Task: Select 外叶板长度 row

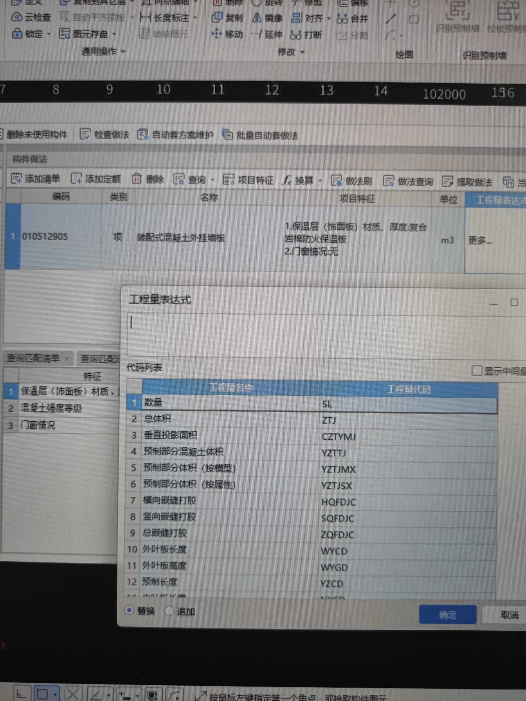Action: pyautogui.click(x=311, y=550)
